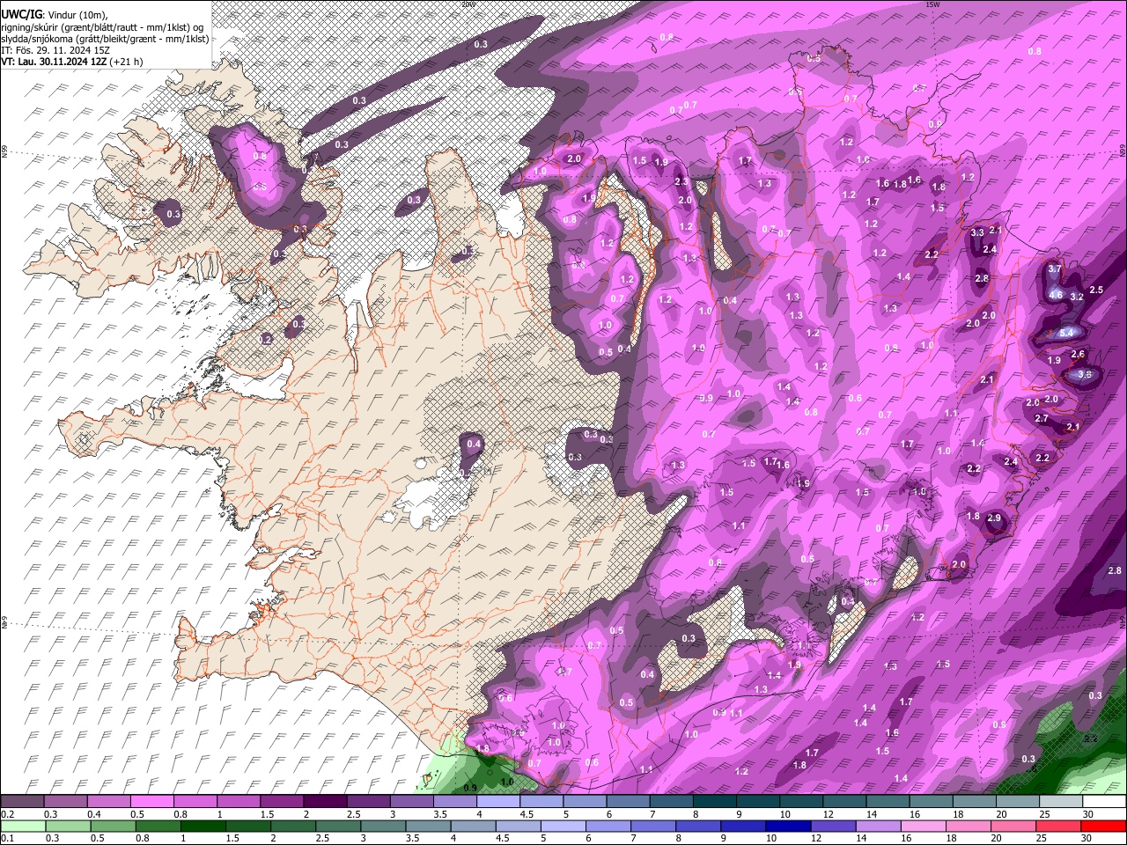Pick the dark mauve 0.2 swatch on snow scale

(22, 801)
